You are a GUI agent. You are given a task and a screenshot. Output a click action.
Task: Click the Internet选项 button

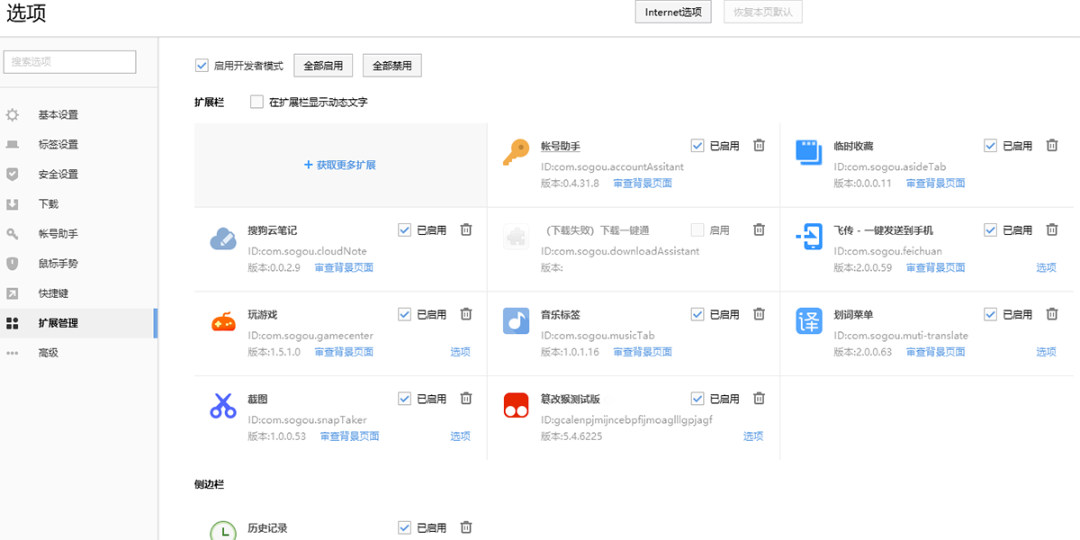(x=673, y=13)
